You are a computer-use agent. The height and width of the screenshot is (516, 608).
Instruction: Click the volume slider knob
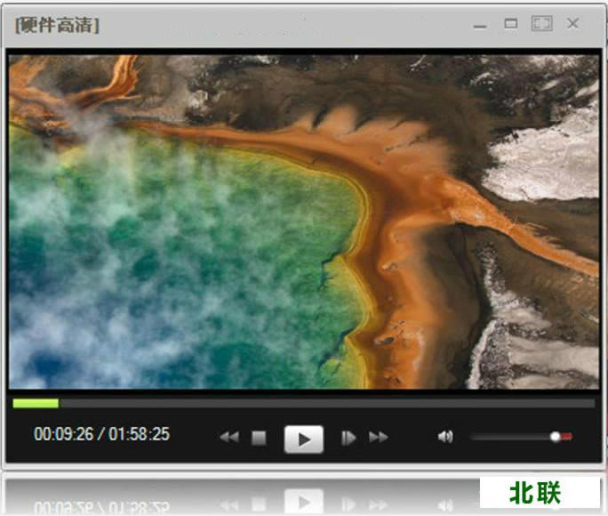click(x=556, y=437)
